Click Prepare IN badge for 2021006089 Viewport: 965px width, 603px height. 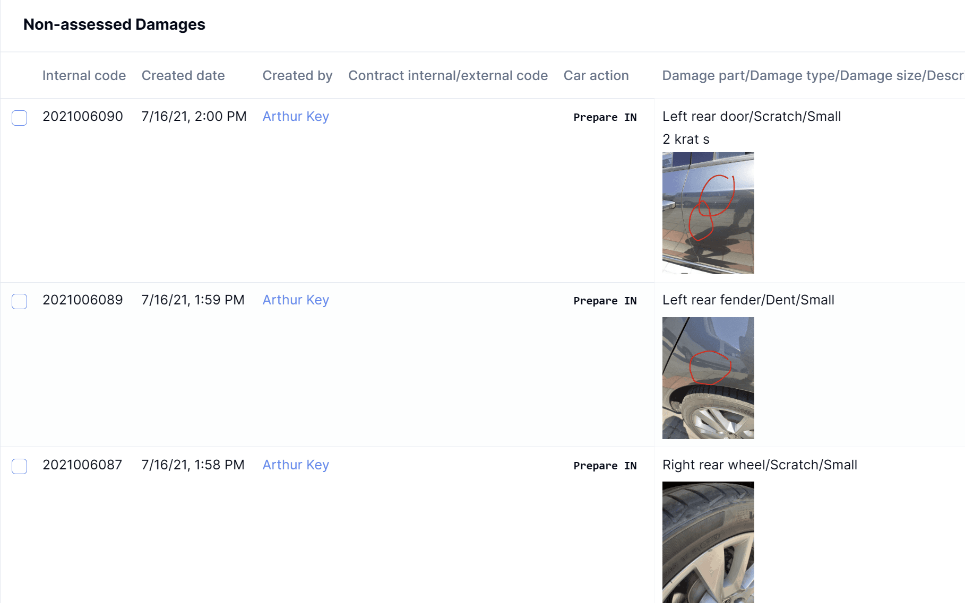point(605,301)
